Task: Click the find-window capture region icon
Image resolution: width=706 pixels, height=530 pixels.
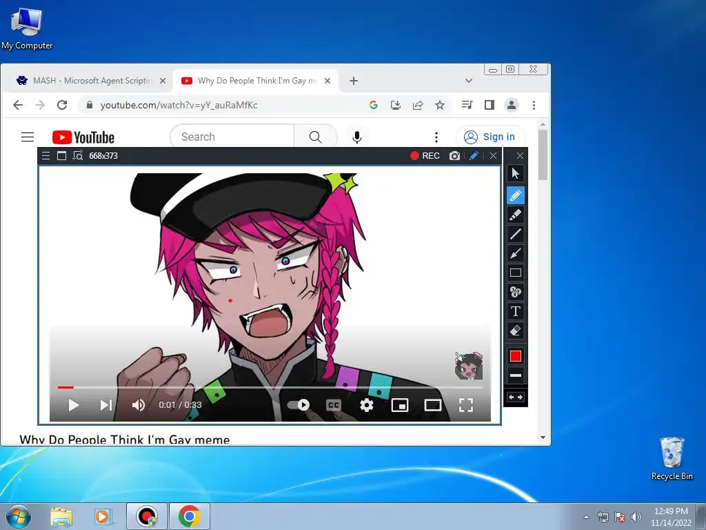Action: tap(77, 156)
